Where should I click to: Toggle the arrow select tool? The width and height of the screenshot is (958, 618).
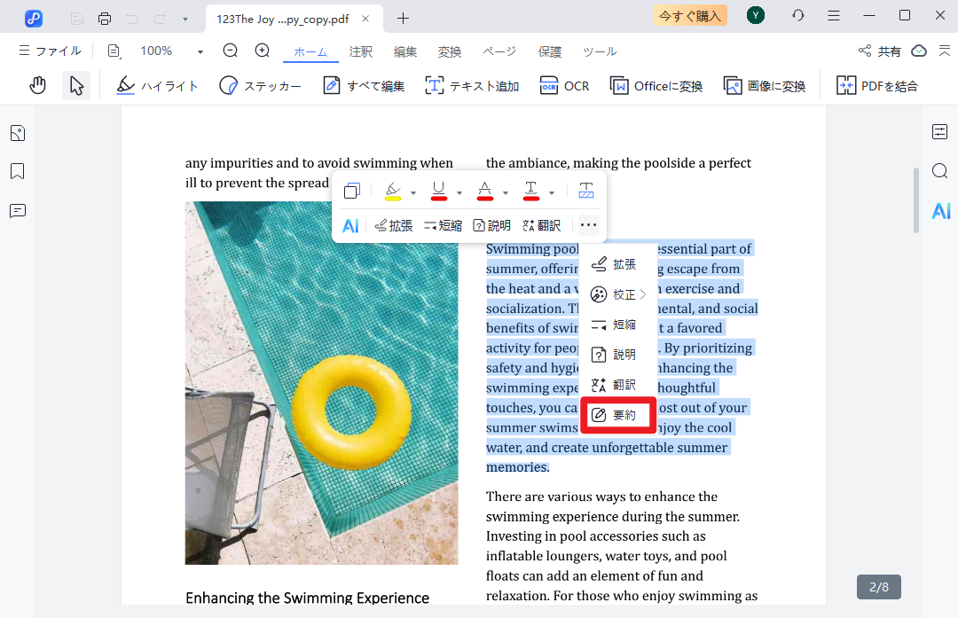pos(76,85)
